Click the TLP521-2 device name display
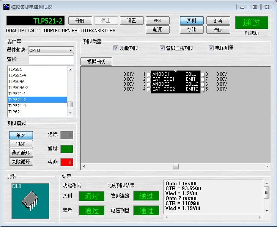 pyautogui.click(x=36, y=21)
